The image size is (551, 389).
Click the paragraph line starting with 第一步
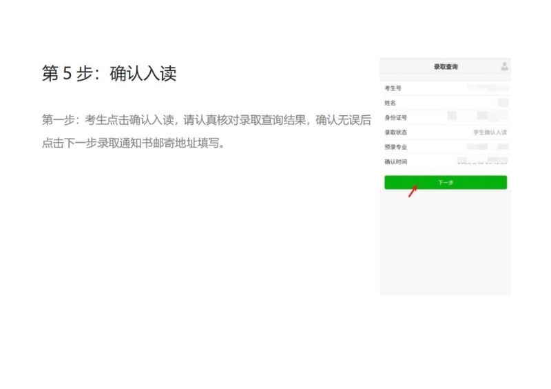(x=206, y=120)
